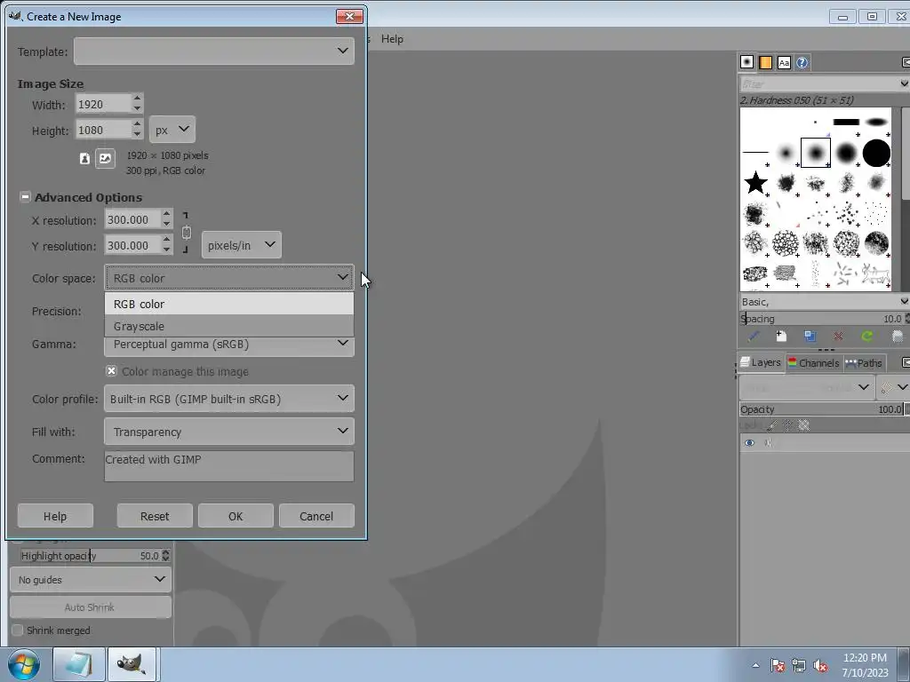The height and width of the screenshot is (682, 910).
Task: Collapse the Advanced Options section
Action: pyautogui.click(x=25, y=197)
